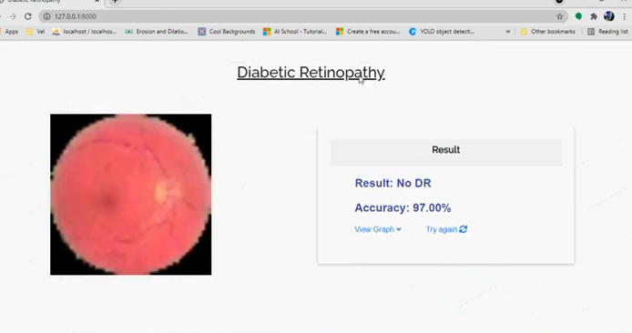The image size is (632, 333).
Task: Open the Create a free account bookmark
Action: (x=368, y=32)
